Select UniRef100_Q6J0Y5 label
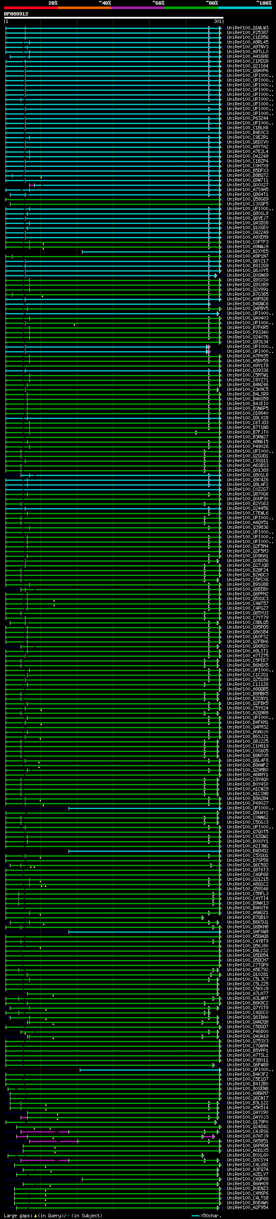 point(247,270)
